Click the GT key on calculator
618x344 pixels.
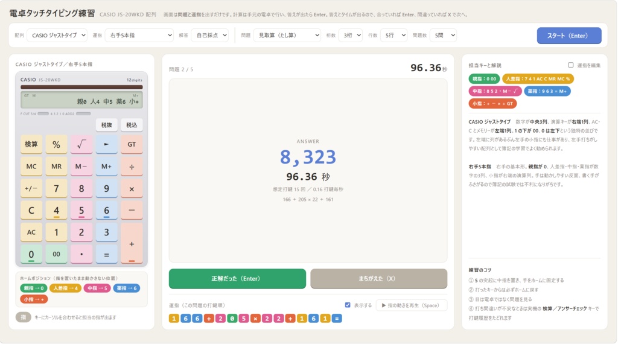click(132, 144)
